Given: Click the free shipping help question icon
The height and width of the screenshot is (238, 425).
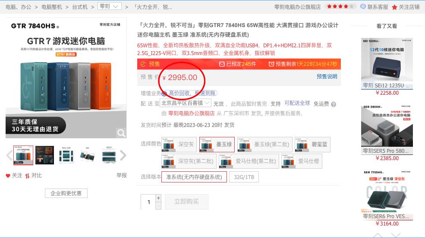Looking at the screenshot, I should click(334, 104).
